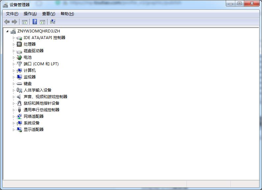Open the 查看(V) menu

(x=49, y=14)
